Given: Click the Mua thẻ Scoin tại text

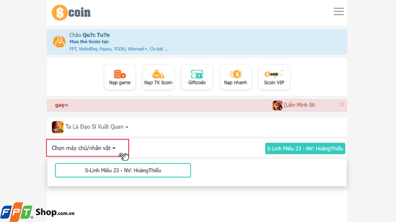Looking at the screenshot, I should click(x=89, y=42).
